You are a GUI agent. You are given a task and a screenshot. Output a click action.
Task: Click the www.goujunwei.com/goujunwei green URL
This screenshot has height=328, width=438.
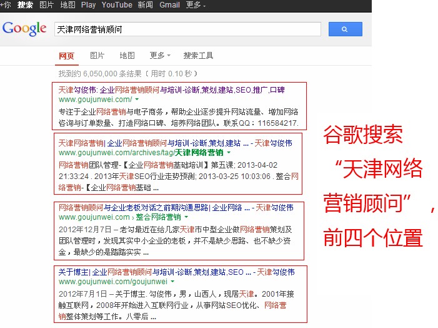(x=113, y=281)
